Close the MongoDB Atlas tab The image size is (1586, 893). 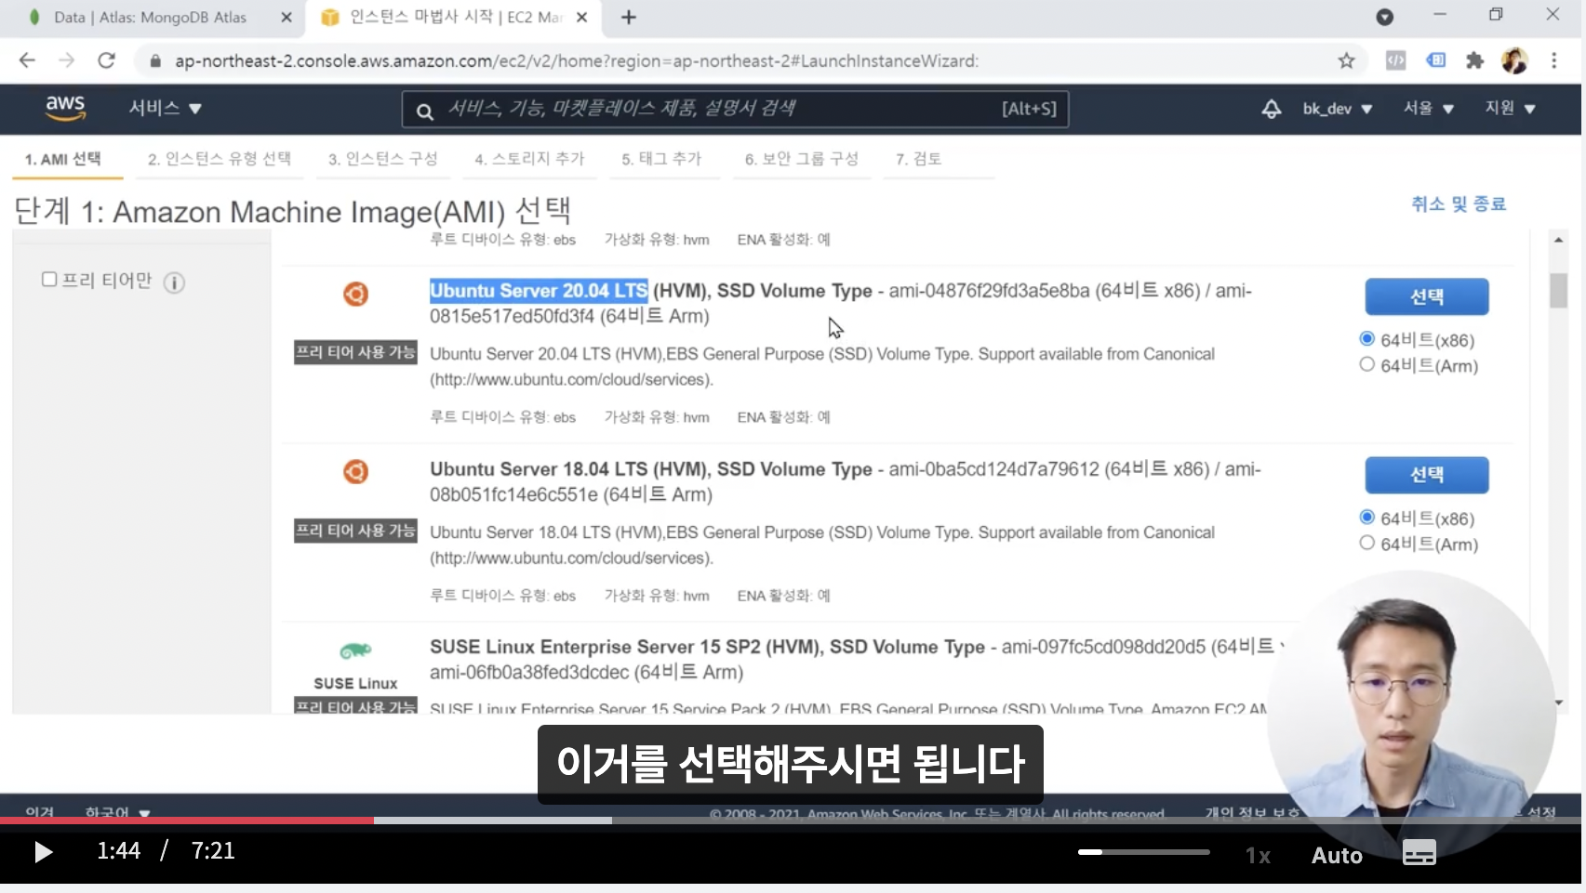click(x=287, y=18)
